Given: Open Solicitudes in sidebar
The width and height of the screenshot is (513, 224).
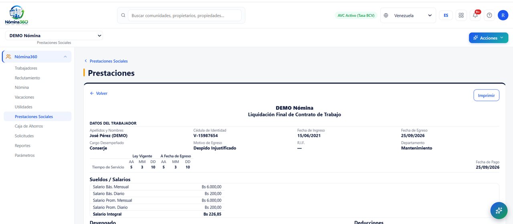Looking at the screenshot, I should [x=24, y=136].
